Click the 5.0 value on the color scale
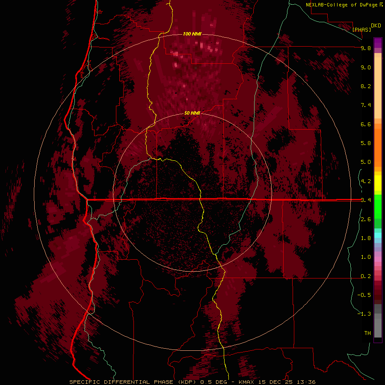The height and width of the screenshot is (385, 385). click(x=366, y=162)
